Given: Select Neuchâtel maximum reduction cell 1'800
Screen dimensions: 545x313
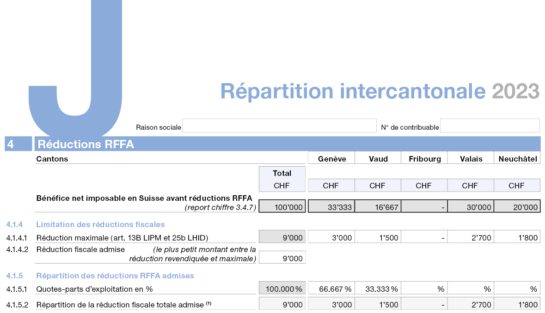Looking at the screenshot, I should point(517,237).
